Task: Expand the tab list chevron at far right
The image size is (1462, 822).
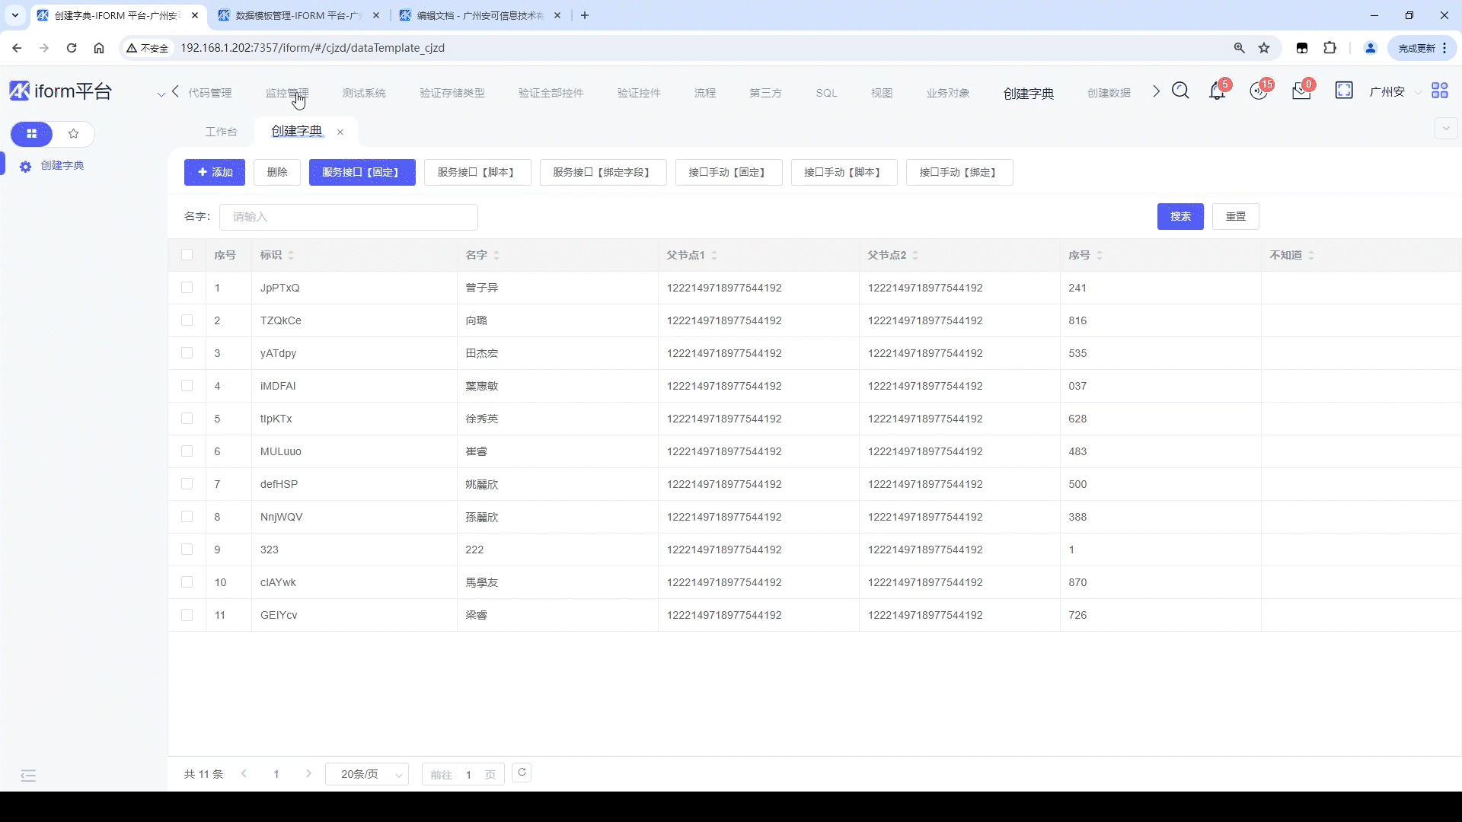Action: (1445, 129)
